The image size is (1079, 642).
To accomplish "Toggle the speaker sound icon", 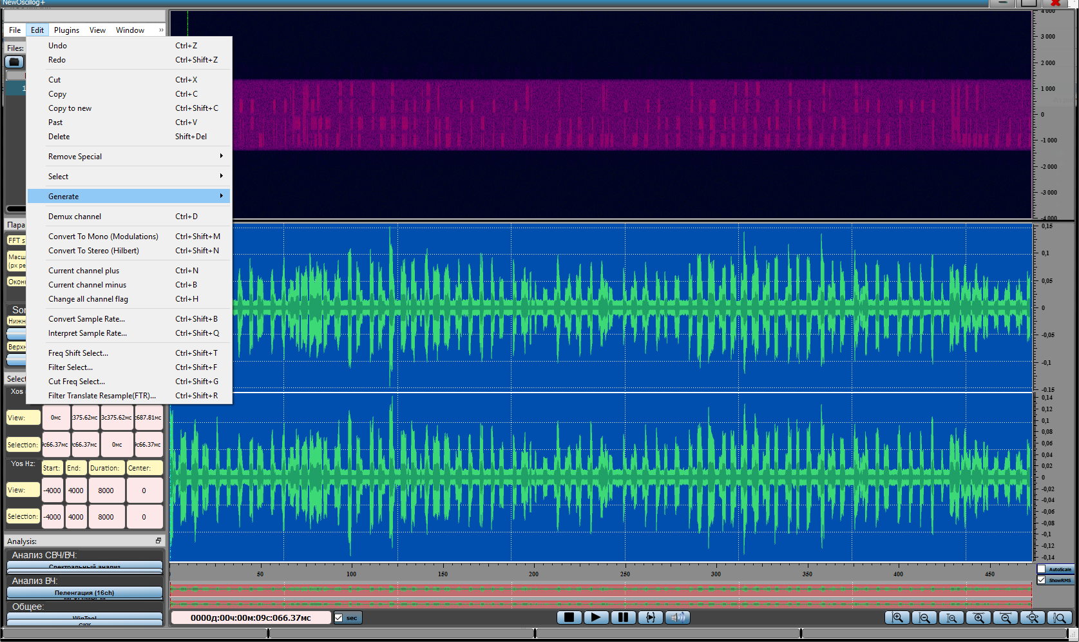I will tap(677, 618).
